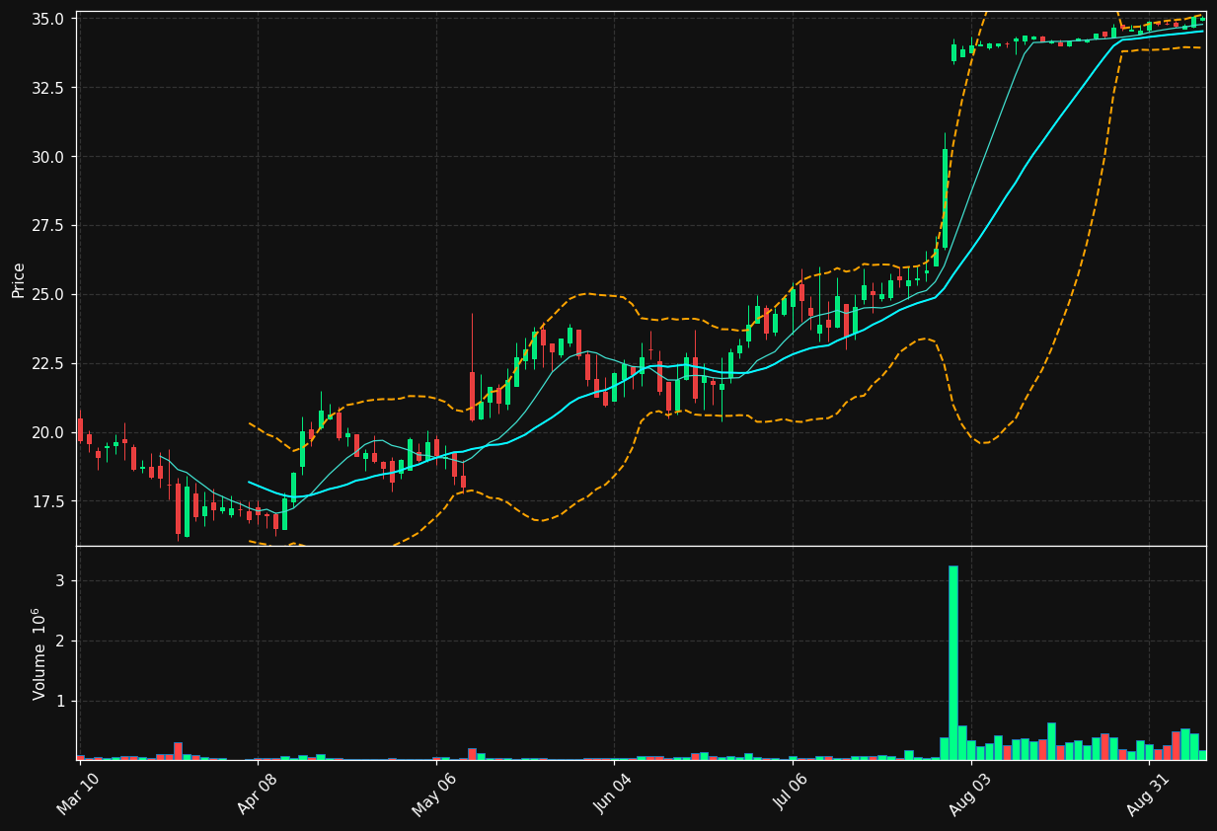Select the volume tick label 1

pos(60,702)
